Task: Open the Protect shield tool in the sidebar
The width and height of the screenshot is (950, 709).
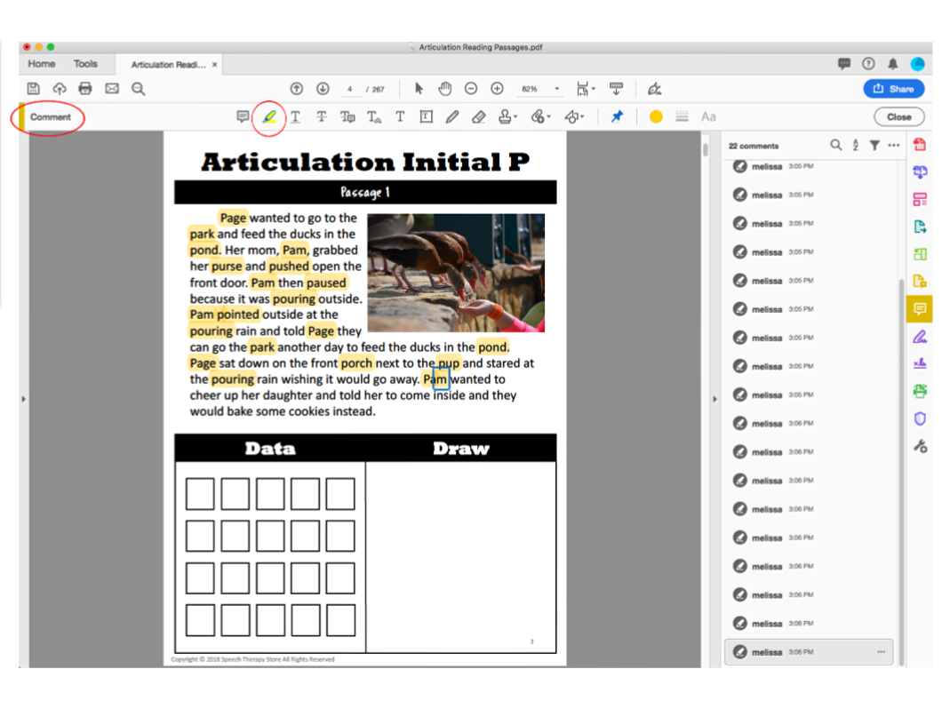Action: click(920, 418)
